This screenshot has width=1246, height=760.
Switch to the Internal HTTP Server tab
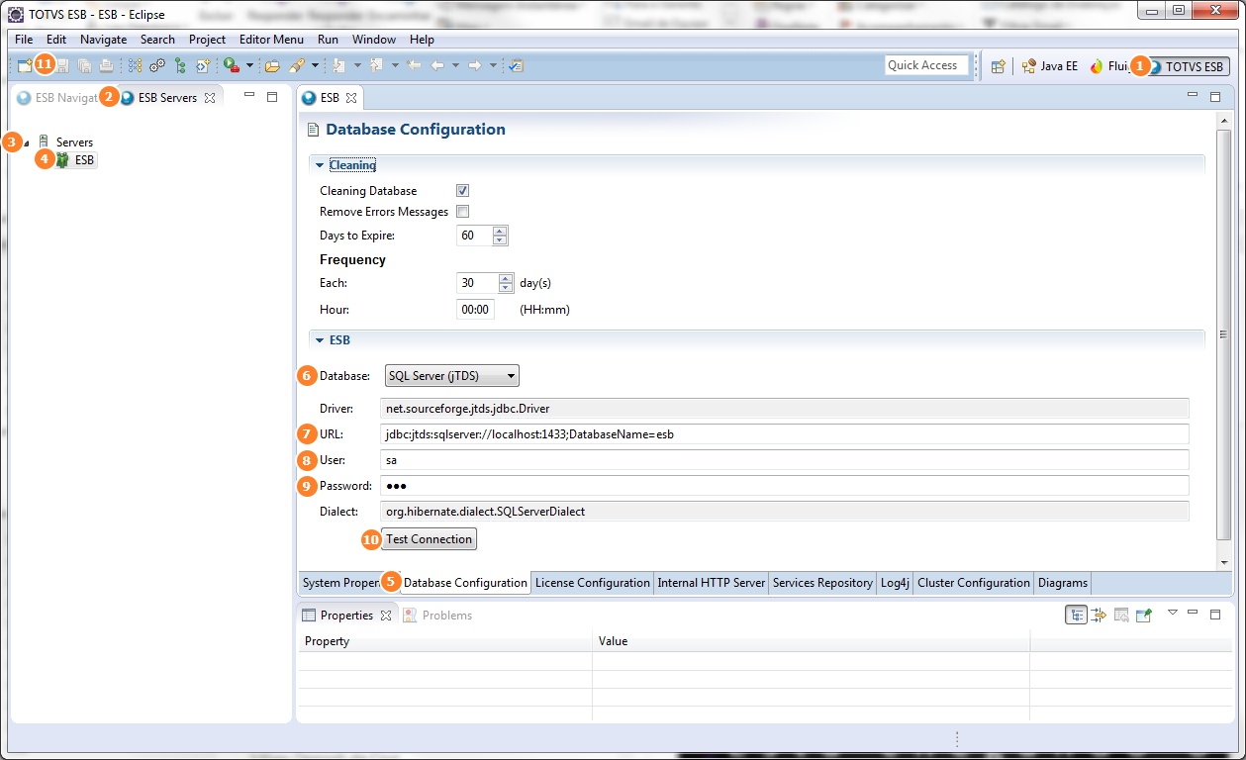pos(711,583)
